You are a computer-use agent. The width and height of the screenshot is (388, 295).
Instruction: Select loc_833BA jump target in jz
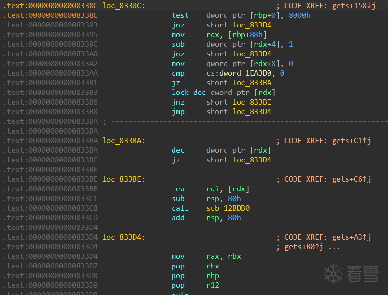click(252, 83)
